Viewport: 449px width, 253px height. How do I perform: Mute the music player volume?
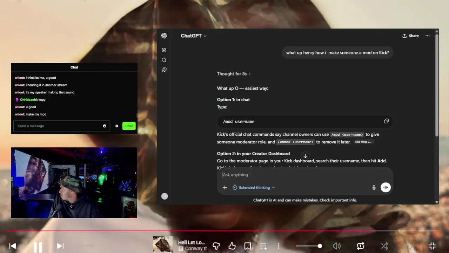336,246
